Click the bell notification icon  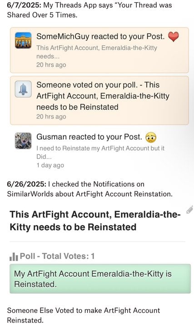click(x=23, y=89)
